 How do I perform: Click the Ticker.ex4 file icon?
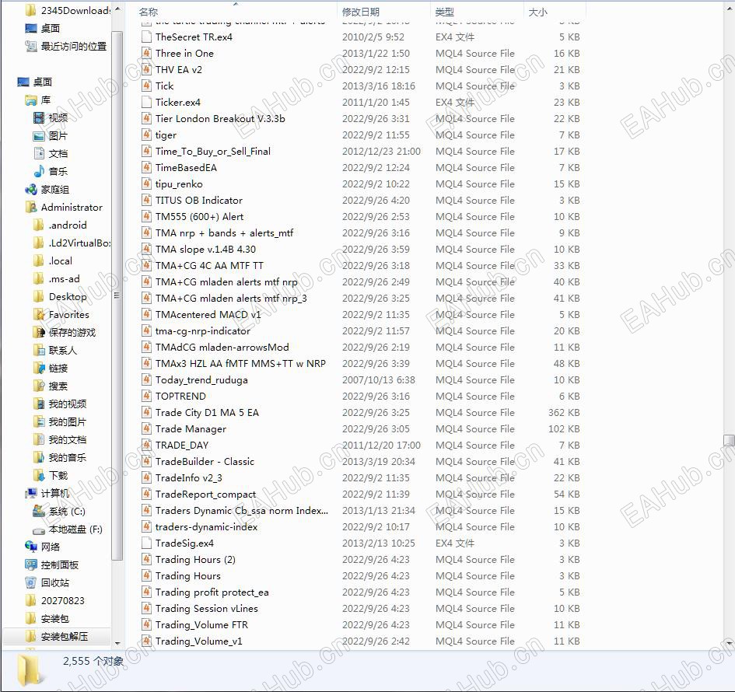pyautogui.click(x=147, y=102)
